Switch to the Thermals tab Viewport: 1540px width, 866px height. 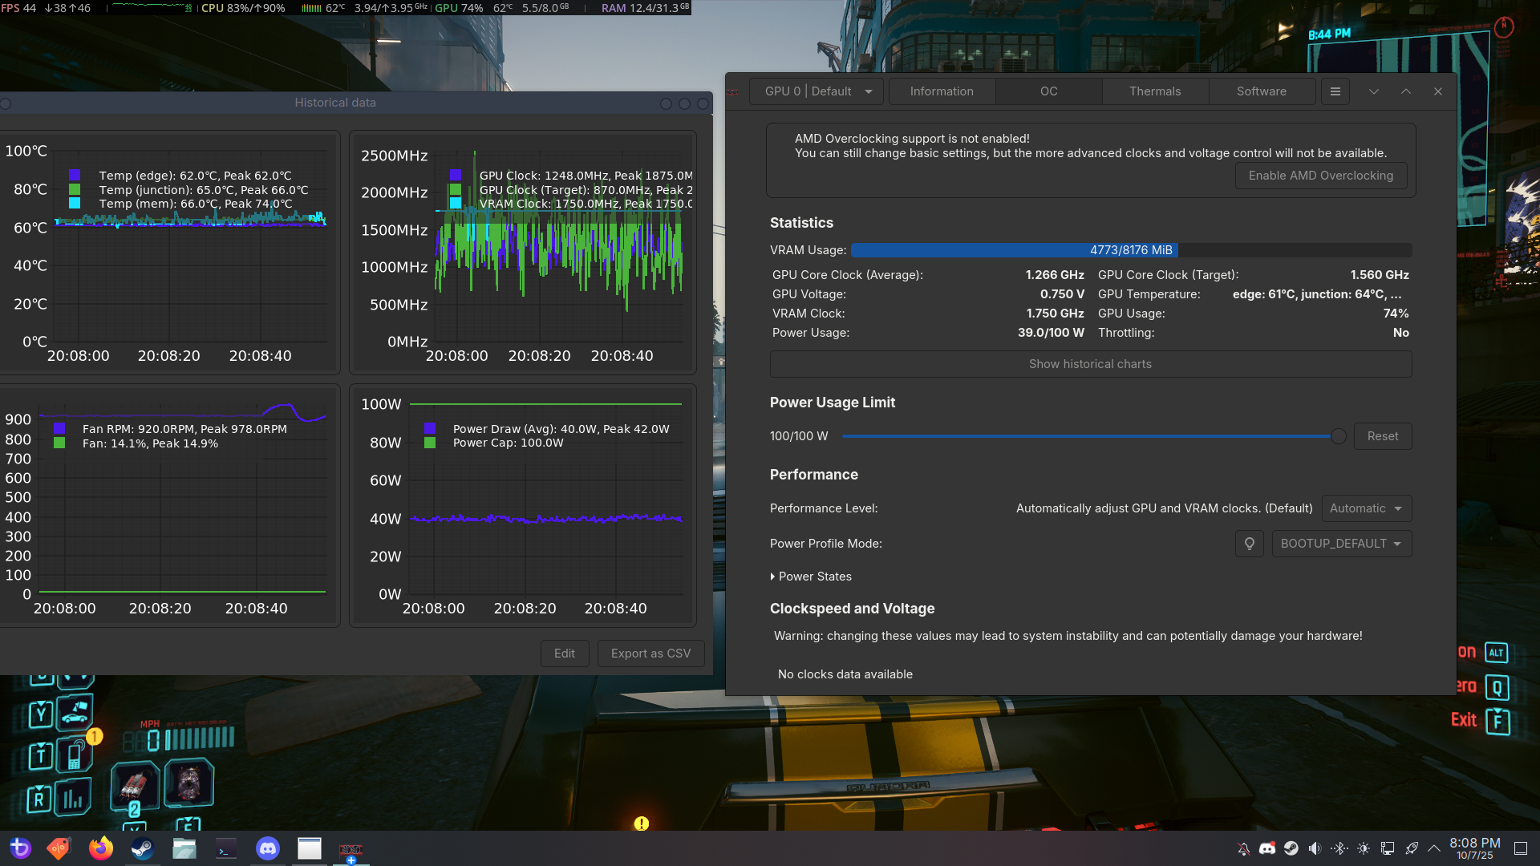click(x=1154, y=91)
